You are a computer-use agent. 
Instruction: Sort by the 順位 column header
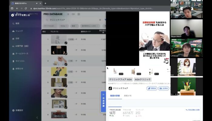[44, 31]
